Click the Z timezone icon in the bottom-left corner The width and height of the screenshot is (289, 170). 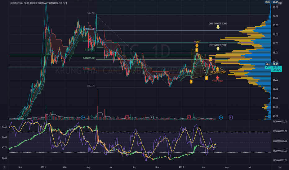(x=4, y=167)
